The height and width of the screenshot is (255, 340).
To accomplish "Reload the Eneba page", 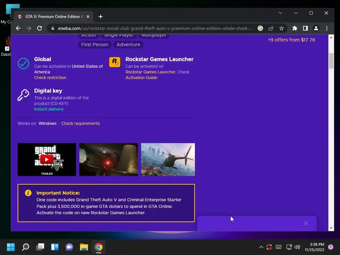I will tap(40, 29).
